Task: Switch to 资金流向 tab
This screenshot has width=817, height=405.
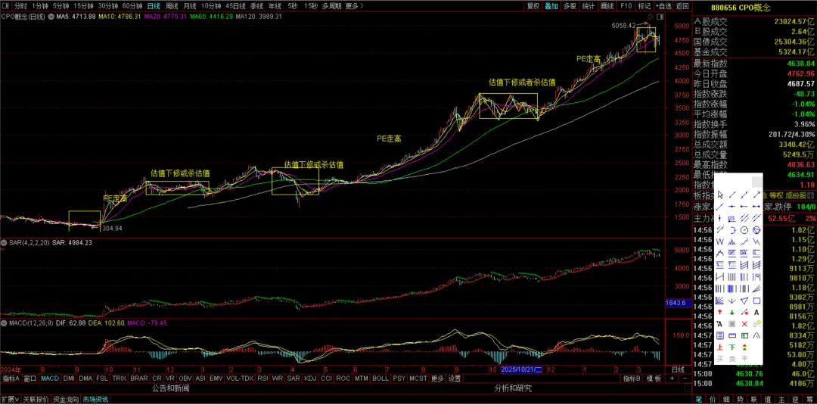Action: 66,400
